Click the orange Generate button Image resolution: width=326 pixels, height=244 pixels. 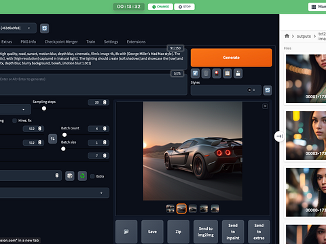(x=232, y=58)
